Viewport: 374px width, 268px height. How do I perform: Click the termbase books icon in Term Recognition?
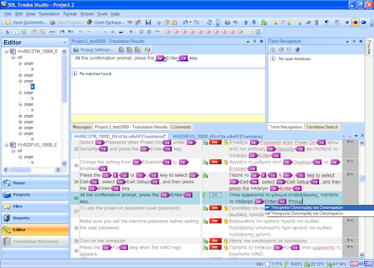(297, 50)
